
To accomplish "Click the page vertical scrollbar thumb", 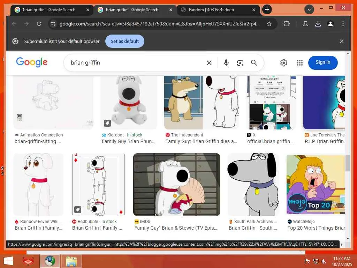I will coord(348,163).
